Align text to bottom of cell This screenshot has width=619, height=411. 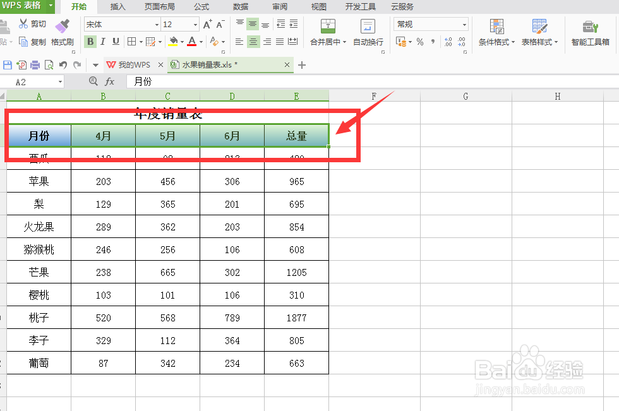pos(265,24)
